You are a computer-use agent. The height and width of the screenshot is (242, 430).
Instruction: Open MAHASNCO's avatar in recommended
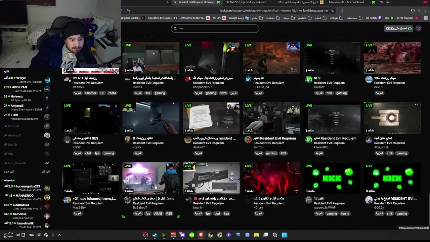click(47, 198)
